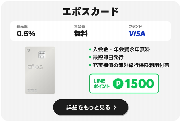Click the VISA logo on card
The width and height of the screenshot is (181, 122).
[32, 91]
